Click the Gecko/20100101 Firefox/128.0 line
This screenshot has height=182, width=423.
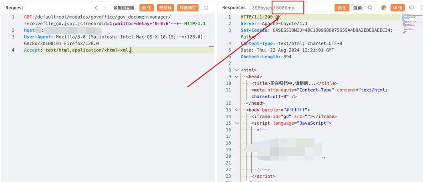point(61,43)
